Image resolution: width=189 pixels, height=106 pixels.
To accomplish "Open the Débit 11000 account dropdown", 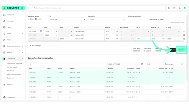I will coord(51,31).
